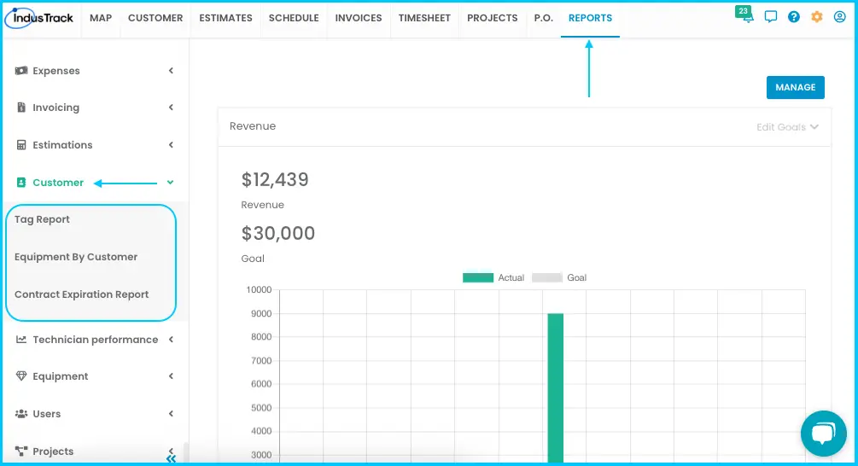Go to the ESTIMATES tab

coord(225,18)
